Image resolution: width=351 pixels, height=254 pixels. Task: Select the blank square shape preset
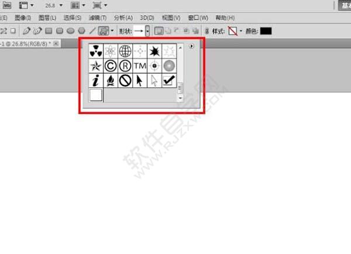pyautogui.click(x=96, y=95)
